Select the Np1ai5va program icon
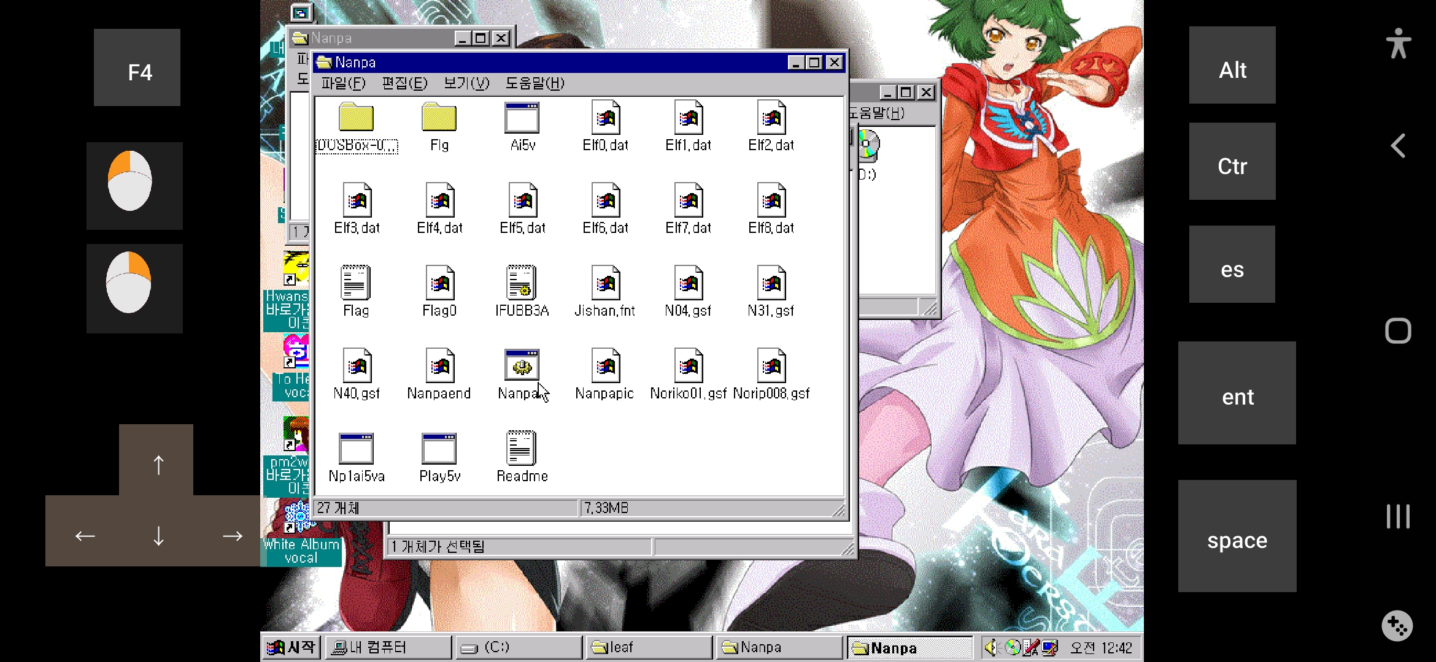1436x662 pixels. pos(356,449)
